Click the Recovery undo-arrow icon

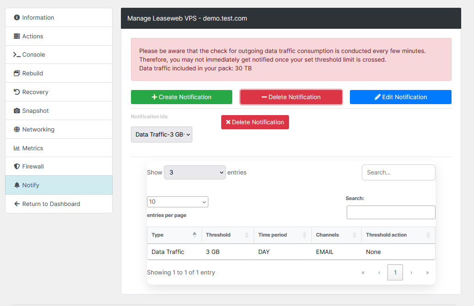coord(17,92)
